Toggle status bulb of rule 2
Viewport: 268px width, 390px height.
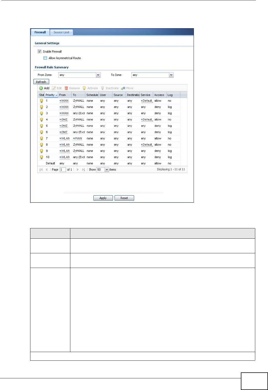42,107
